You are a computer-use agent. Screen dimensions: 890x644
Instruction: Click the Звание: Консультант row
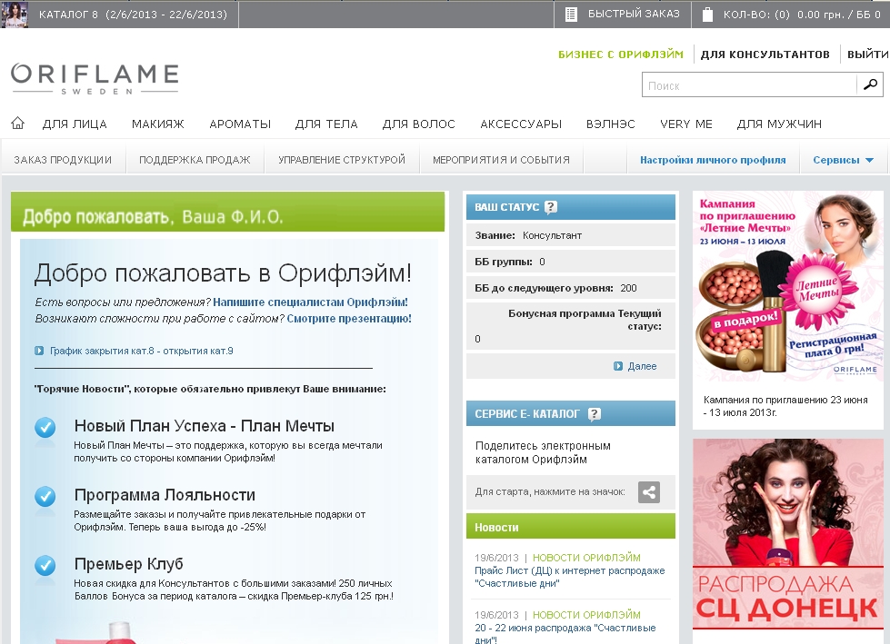[x=570, y=234]
